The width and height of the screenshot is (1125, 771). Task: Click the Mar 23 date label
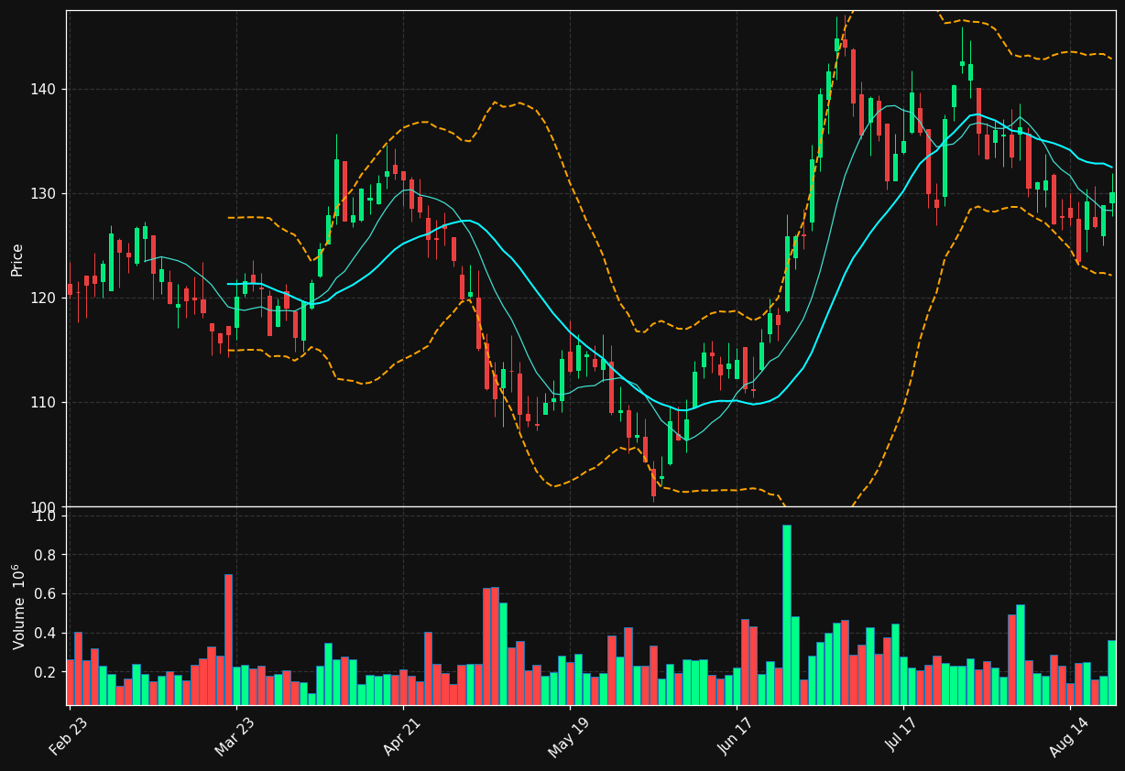[235, 734]
